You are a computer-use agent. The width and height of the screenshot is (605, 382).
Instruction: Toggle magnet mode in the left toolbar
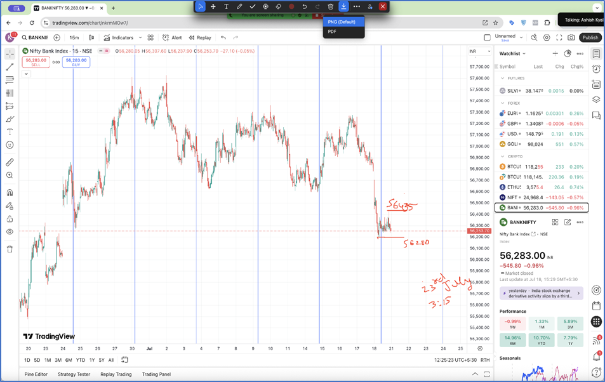[x=10, y=192]
